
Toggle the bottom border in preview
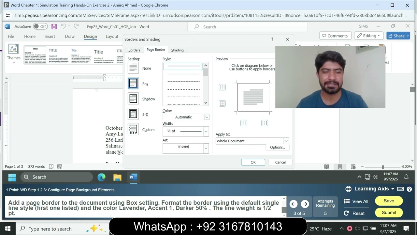click(222, 103)
